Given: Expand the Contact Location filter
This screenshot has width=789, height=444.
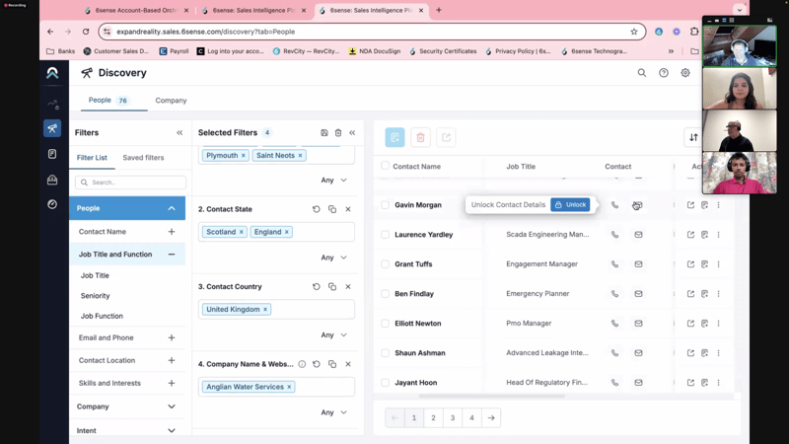Looking at the screenshot, I should [172, 360].
